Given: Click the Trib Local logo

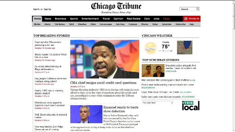Looking at the screenshot, I should pyautogui.click(x=191, y=106).
